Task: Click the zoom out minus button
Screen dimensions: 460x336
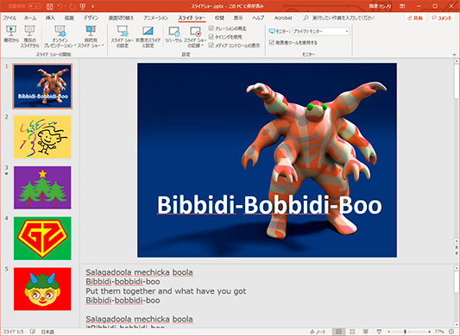Action: [388, 332]
